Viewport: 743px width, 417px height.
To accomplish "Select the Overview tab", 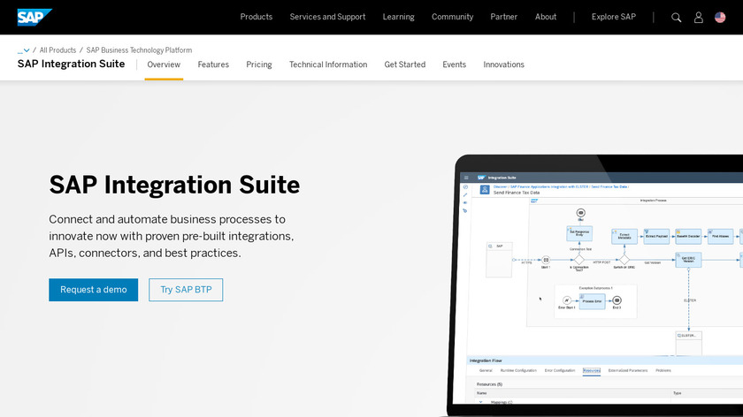I will 164,64.
